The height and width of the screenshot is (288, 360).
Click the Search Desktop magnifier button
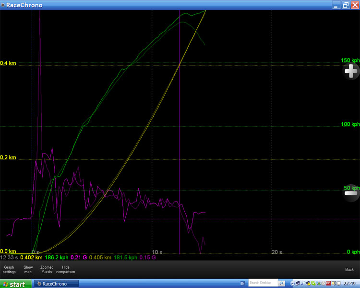pos(281,283)
